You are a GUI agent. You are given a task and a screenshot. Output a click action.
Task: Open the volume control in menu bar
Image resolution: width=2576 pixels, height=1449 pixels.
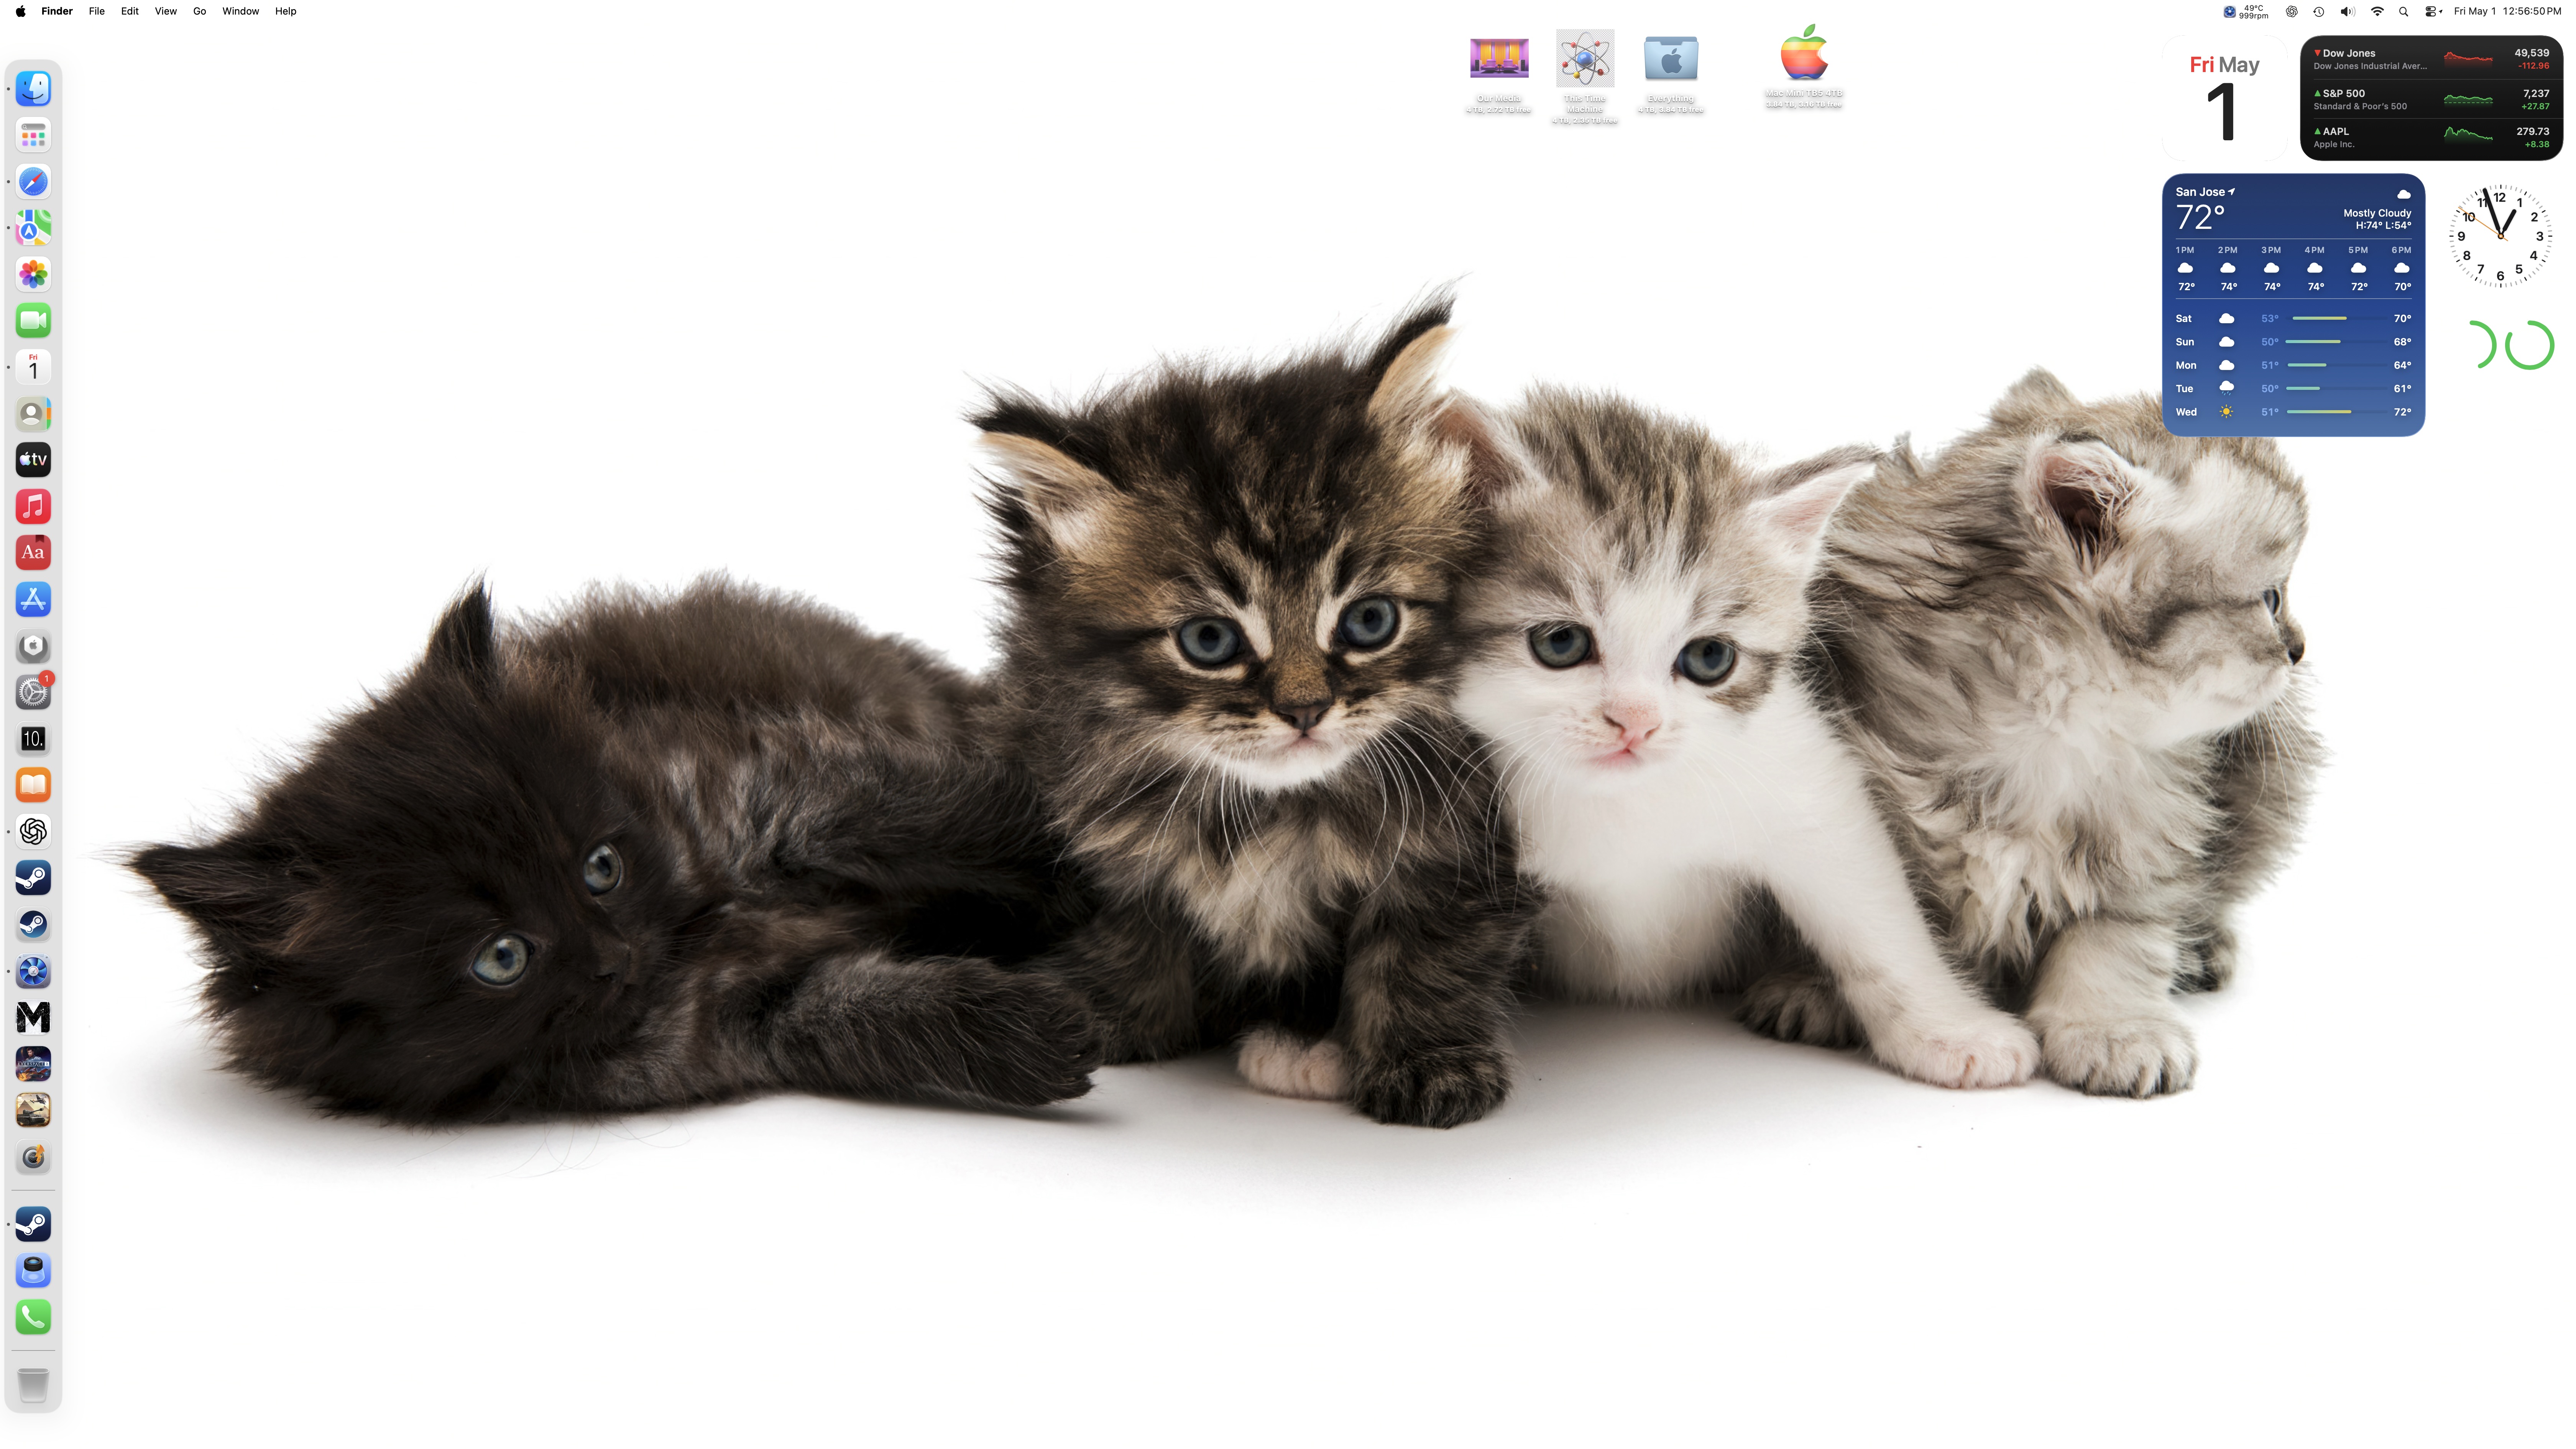coord(2347,11)
